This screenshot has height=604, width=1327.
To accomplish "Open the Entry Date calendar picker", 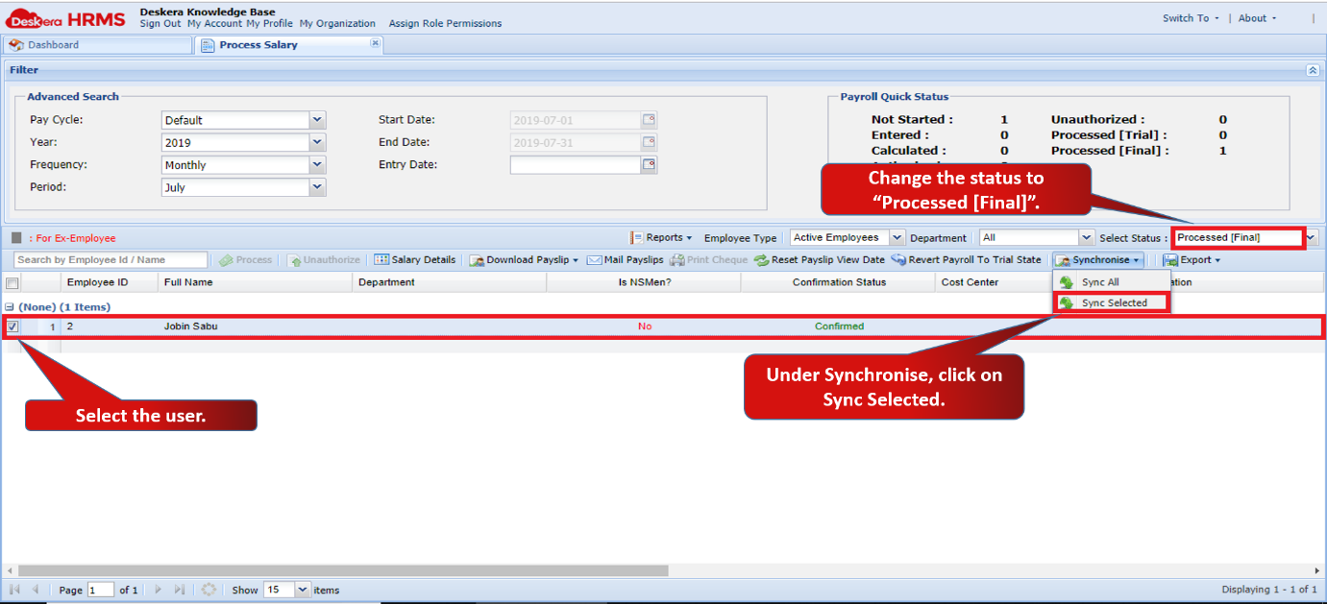I will [649, 164].
